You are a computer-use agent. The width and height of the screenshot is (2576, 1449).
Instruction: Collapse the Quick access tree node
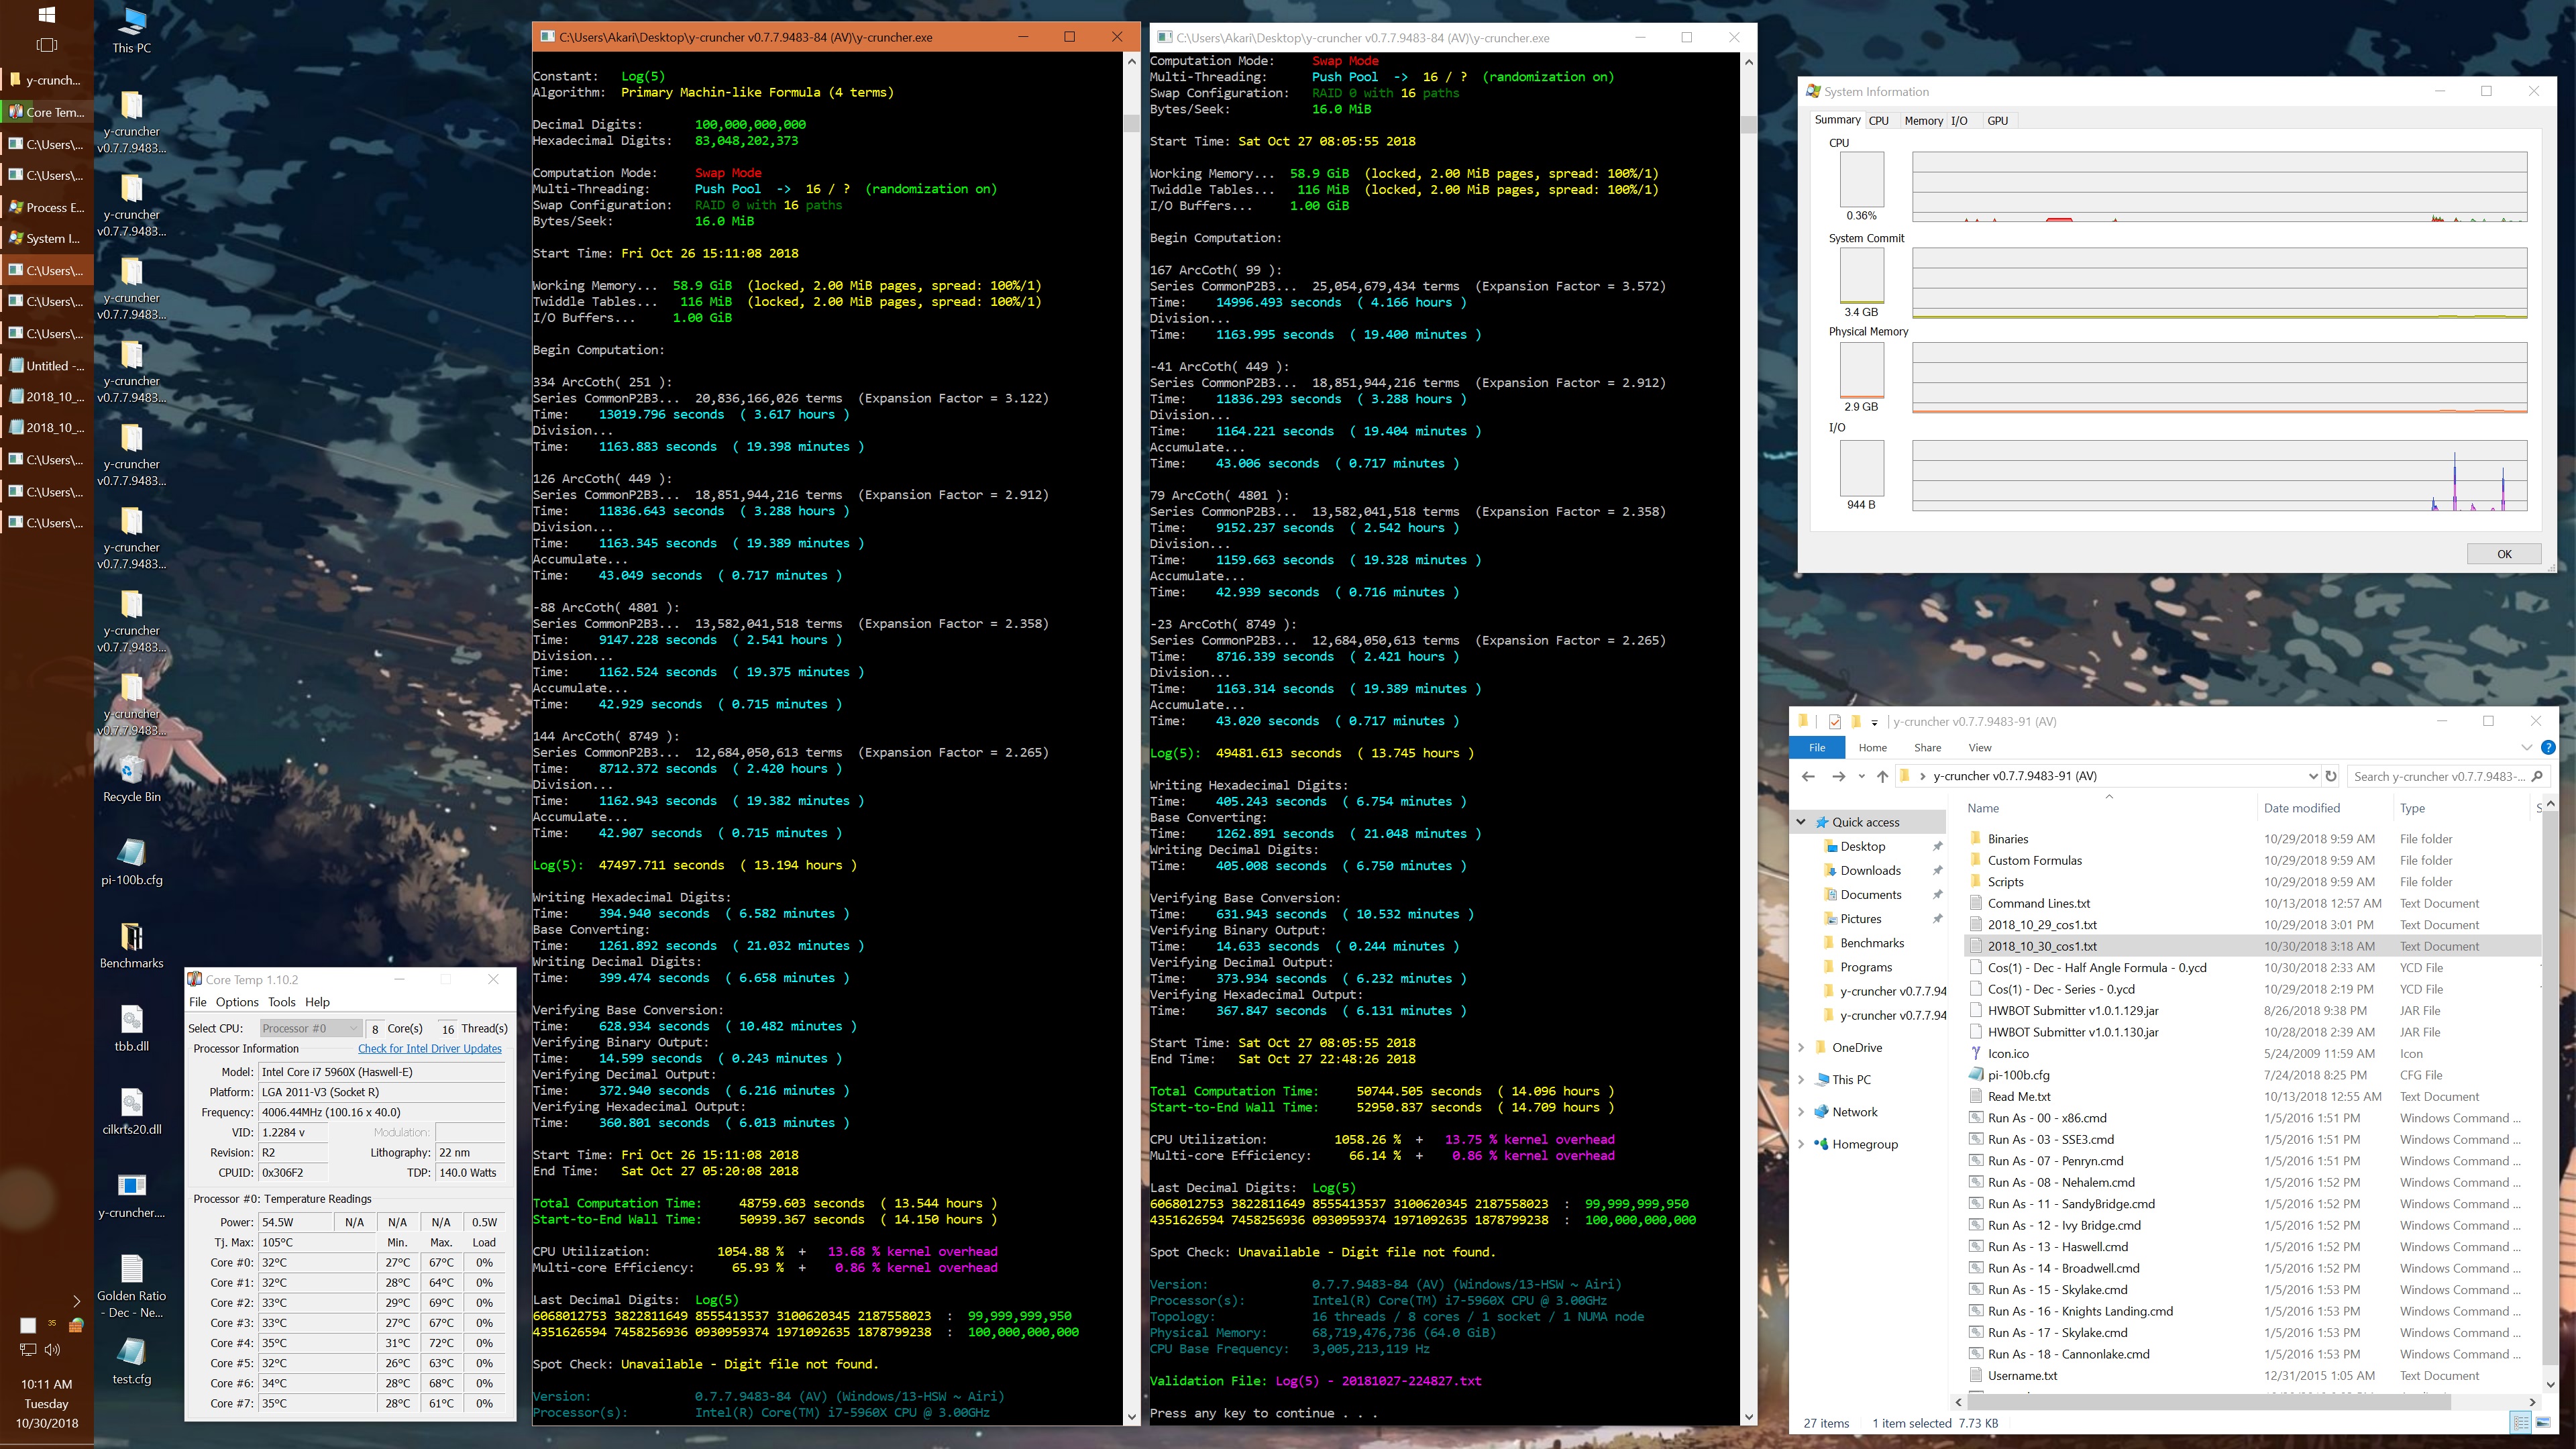pos(1801,822)
